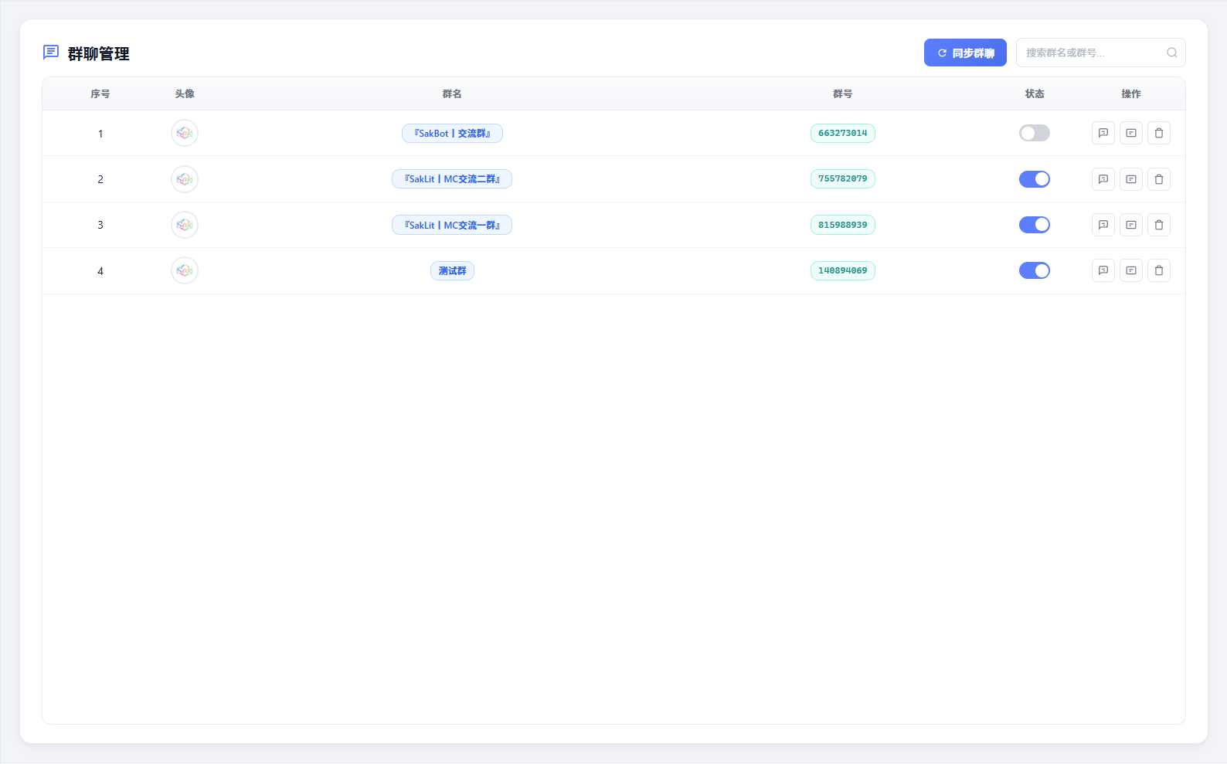Click the chat icon next to 群聊管理 title

tap(51, 53)
